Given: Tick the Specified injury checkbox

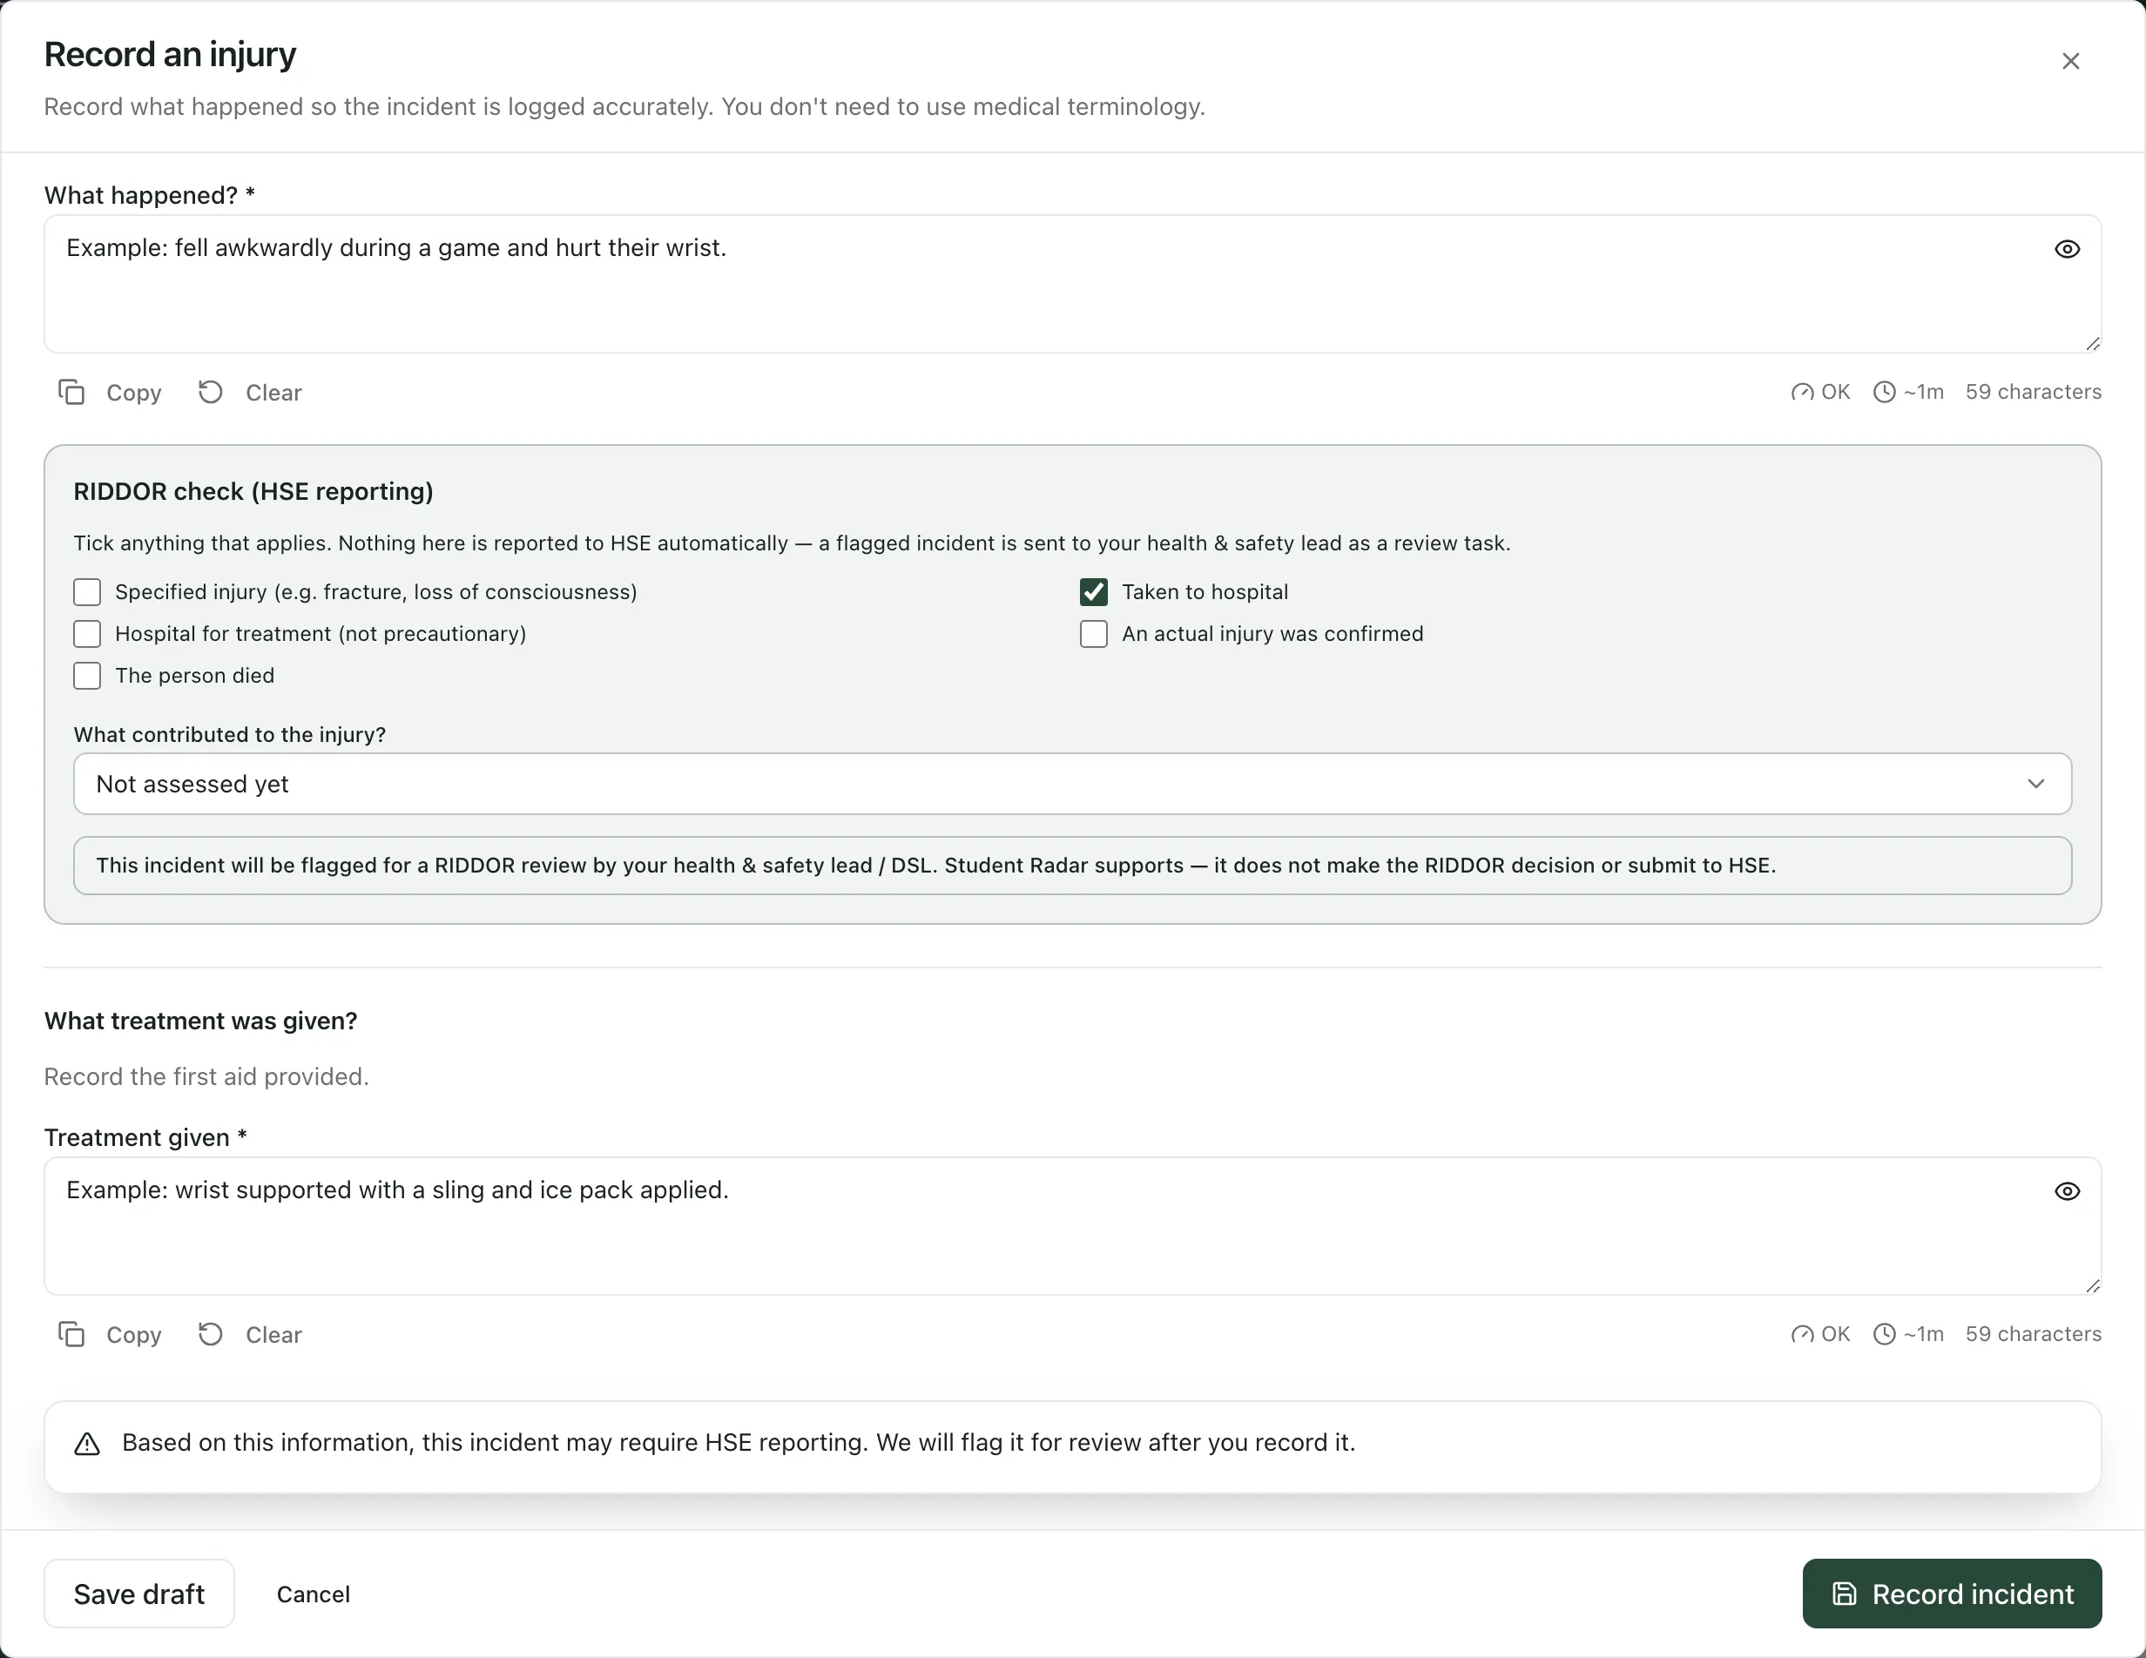Looking at the screenshot, I should (87, 592).
